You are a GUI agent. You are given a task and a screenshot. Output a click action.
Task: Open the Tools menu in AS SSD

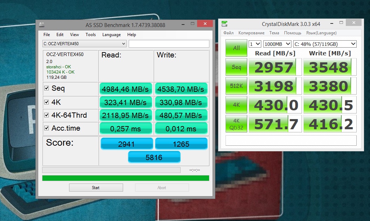point(90,35)
